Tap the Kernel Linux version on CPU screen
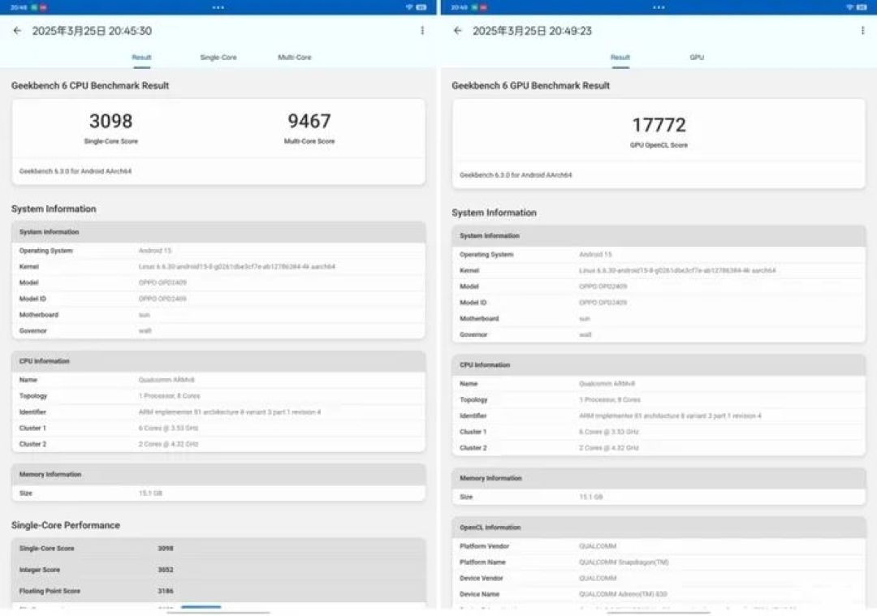This screenshot has width=877, height=616. point(236,267)
